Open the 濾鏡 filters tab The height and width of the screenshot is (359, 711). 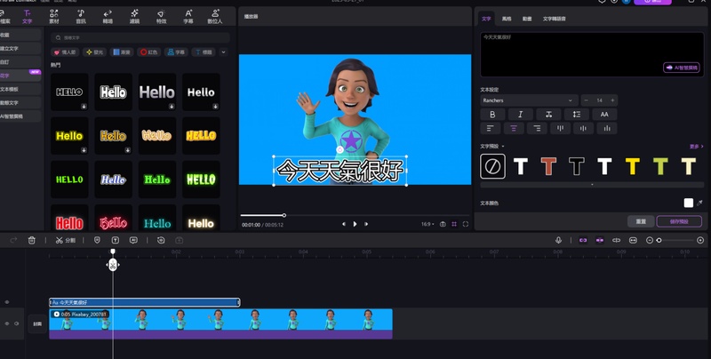135,16
